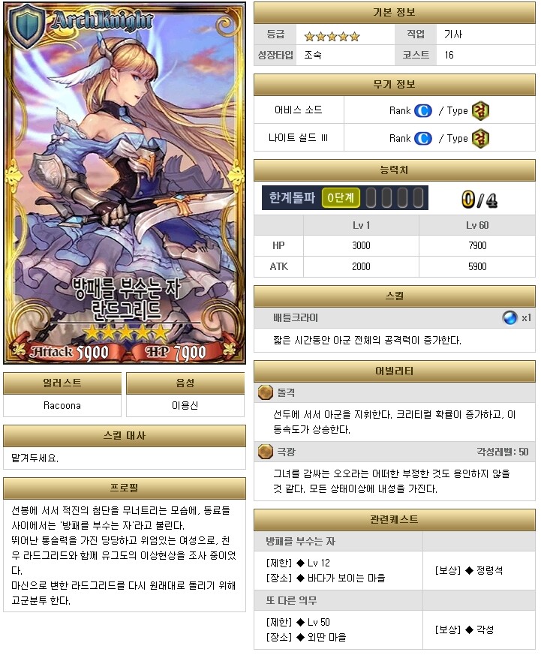544x658 pixels.
Task: Click the 검 type icon for 나이트 실드 III
Action: 480,139
